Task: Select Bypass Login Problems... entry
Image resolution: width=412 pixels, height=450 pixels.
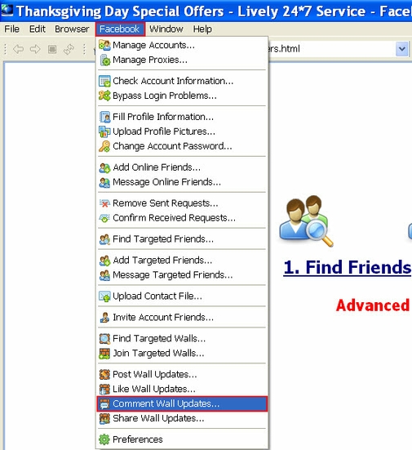Action: pyautogui.click(x=182, y=96)
